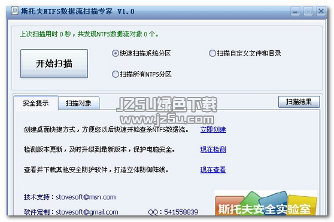Click the window title 斯托夫NTFS数据流扫描专家 V1.0
334x222 pixels.
(x=78, y=11)
